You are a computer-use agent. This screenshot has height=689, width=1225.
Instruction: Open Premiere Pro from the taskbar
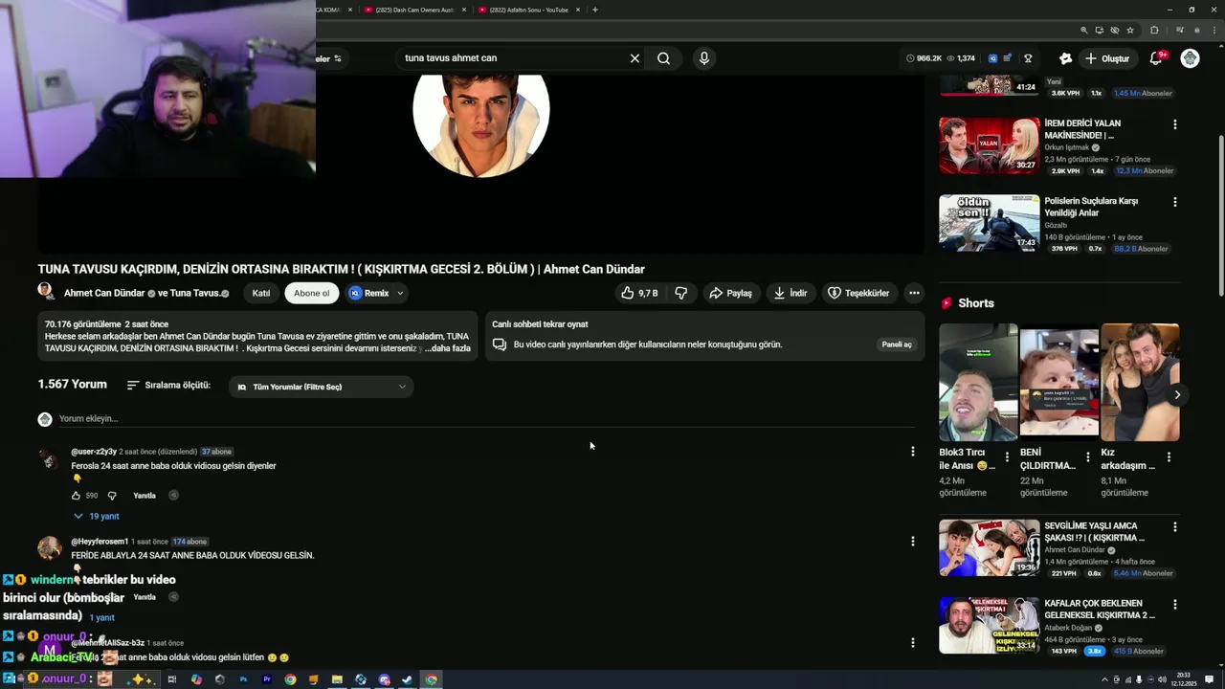[x=266, y=679]
